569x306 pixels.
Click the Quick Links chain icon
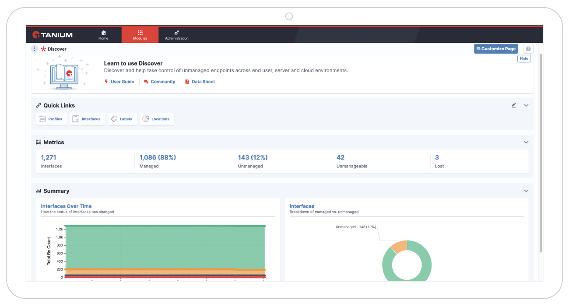click(39, 105)
